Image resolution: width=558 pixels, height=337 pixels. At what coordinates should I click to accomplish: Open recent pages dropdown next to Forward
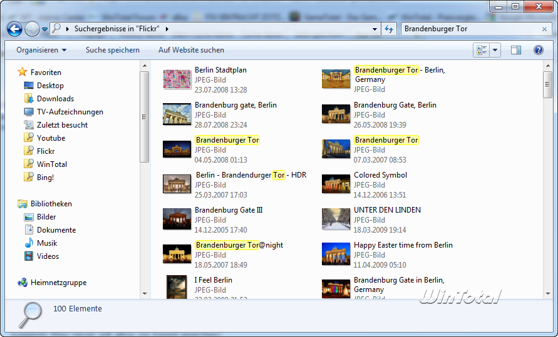click(x=45, y=29)
